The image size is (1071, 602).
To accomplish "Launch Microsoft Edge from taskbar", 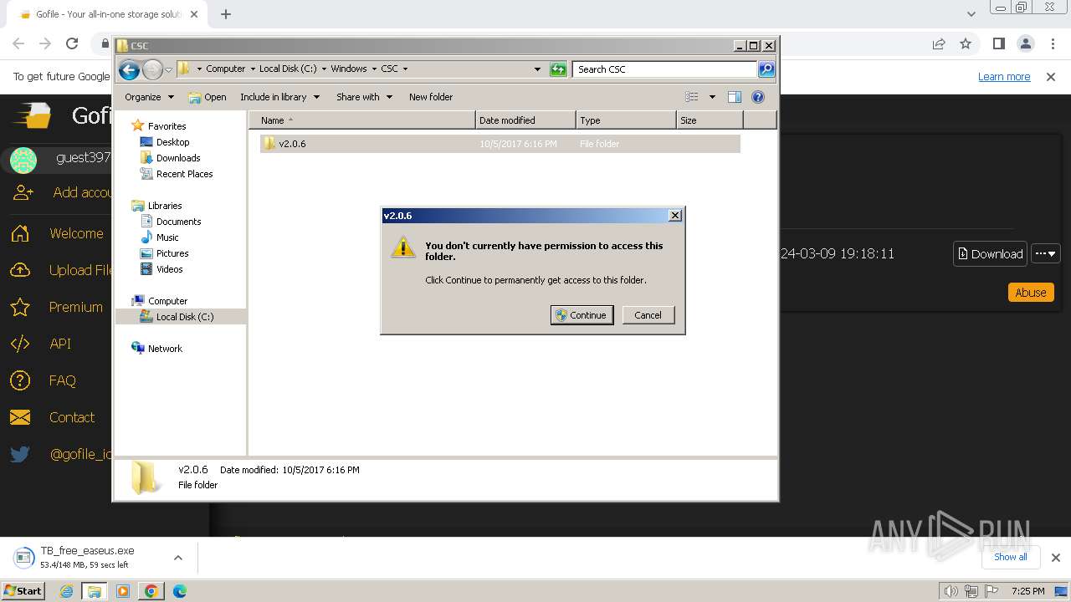I will click(x=179, y=591).
